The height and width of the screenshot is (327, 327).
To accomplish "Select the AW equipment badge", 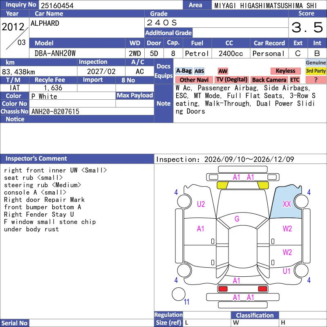I will pos(223,71).
